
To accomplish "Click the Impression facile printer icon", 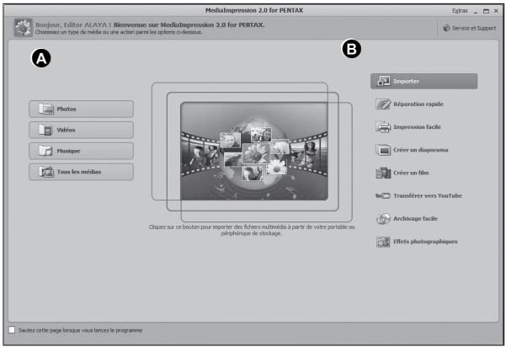I will coord(383,127).
